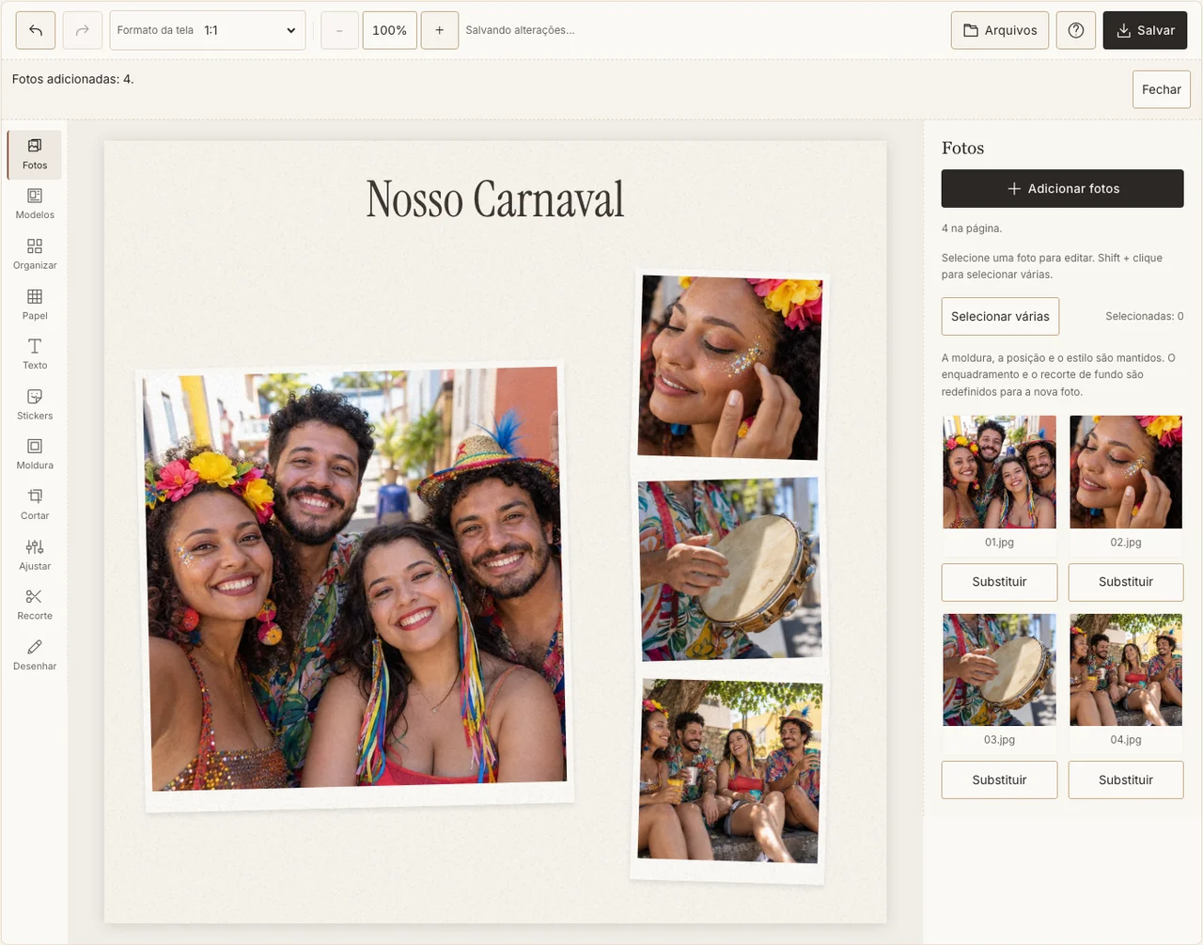
Task: Click the Adicionar fotos button
Action: [1063, 188]
